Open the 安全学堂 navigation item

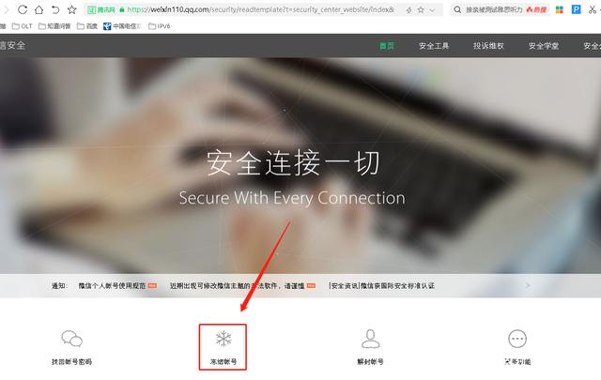tap(544, 46)
